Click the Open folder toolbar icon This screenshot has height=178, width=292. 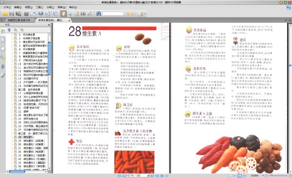5,14
